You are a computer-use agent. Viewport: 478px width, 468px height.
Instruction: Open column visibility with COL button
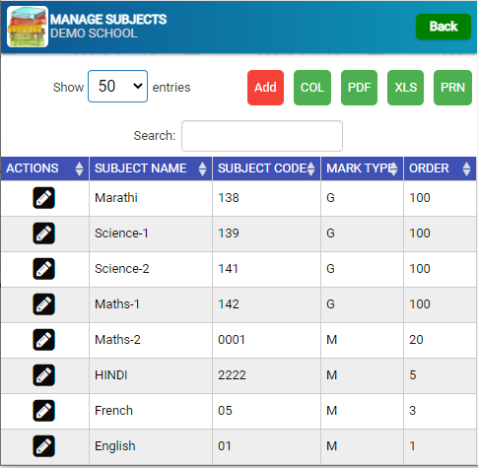[x=312, y=88]
